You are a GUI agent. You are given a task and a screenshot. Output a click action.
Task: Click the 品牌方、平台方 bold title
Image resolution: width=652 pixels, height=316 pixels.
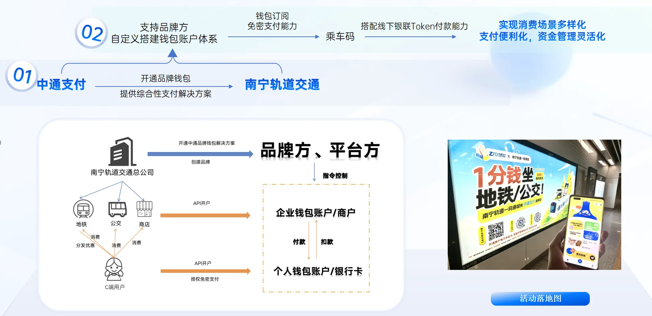click(320, 150)
